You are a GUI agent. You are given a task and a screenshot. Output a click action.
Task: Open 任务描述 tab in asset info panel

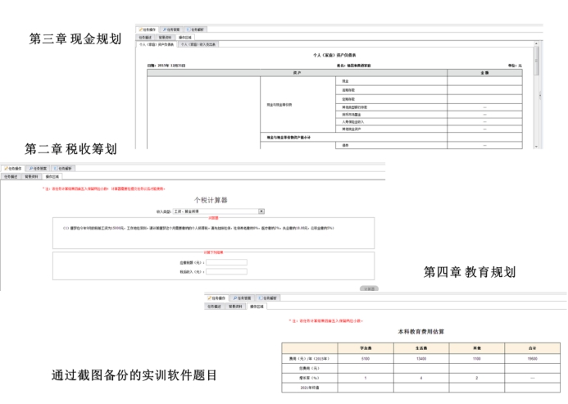(x=145, y=37)
